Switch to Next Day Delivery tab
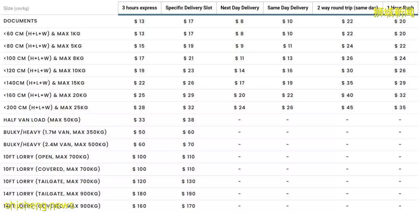 240,8
